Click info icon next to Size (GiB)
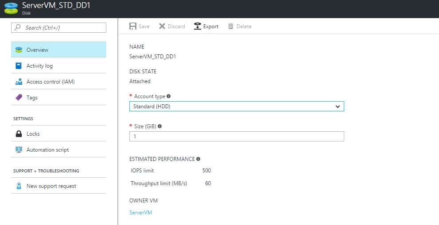The image size is (439, 225). [160, 126]
